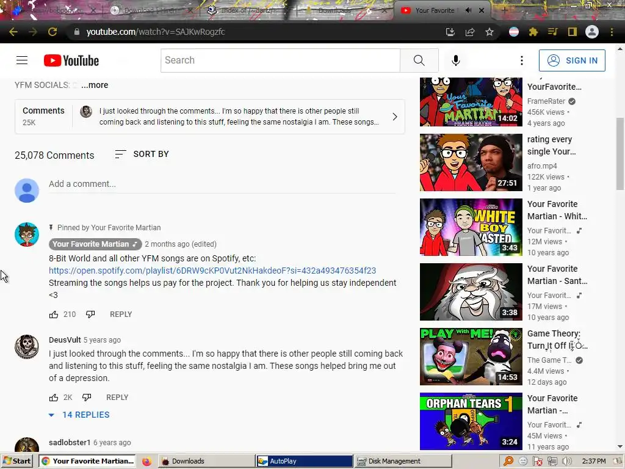Reload the page in Chrome

pos(52,32)
